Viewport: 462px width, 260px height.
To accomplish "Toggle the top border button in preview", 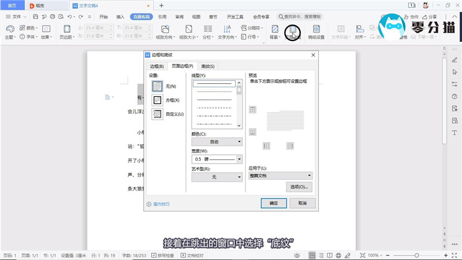I will coord(252,110).
